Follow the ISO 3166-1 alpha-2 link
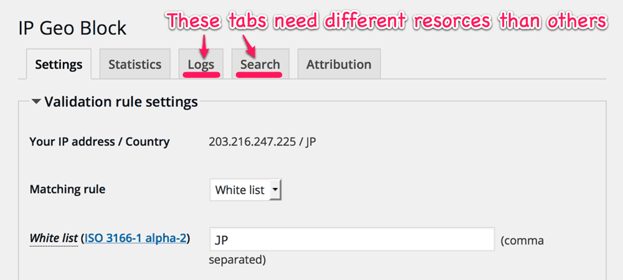Screen dimensions: 623x280 [135, 238]
